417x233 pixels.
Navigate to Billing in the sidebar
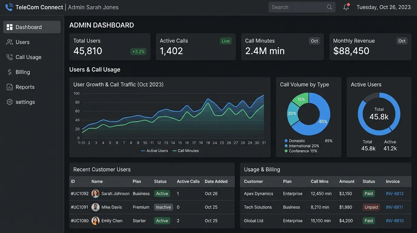32,72
